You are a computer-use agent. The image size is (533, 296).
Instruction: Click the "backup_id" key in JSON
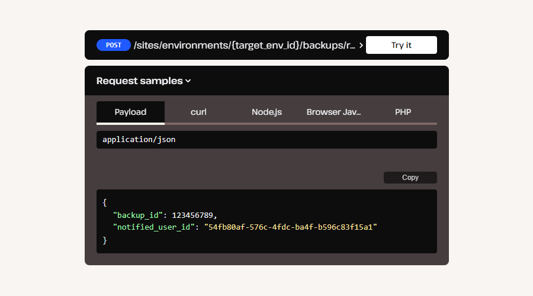click(138, 215)
